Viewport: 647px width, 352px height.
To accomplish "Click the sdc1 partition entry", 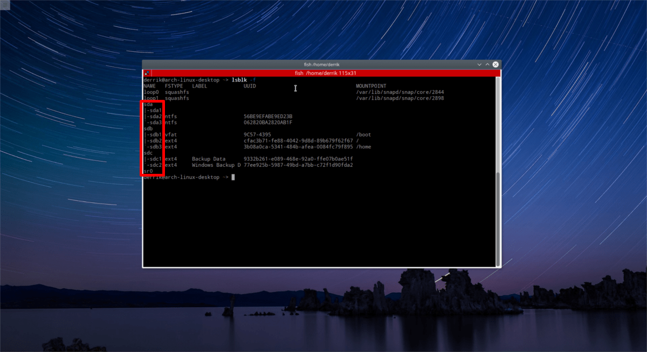I will coord(154,159).
